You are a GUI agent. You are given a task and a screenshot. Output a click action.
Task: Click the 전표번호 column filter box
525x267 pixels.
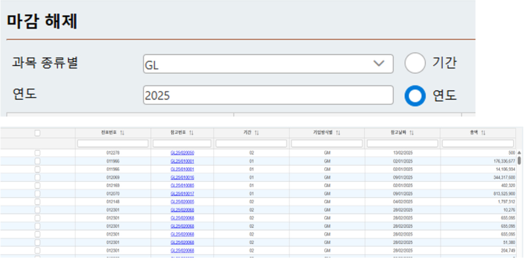click(x=113, y=143)
